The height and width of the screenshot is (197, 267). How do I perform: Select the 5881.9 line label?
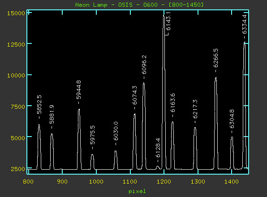52,114
